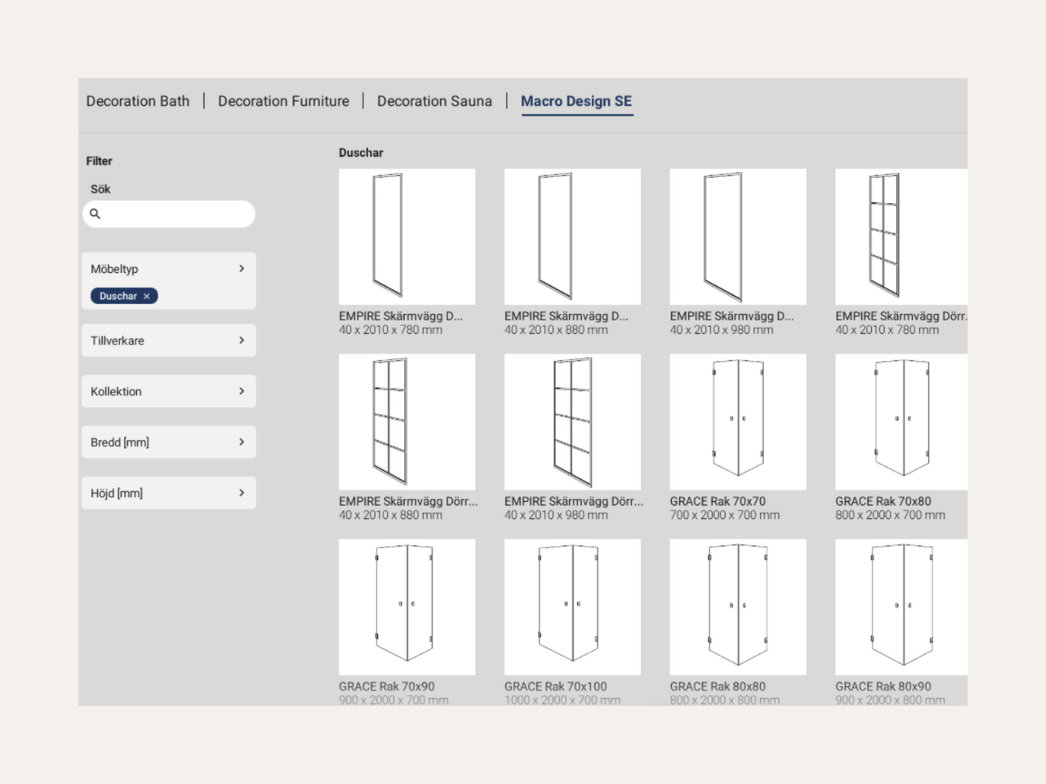
Task: Select plain EMPIRE Skärmvägg 880 mm thumbnail
Action: 572,236
